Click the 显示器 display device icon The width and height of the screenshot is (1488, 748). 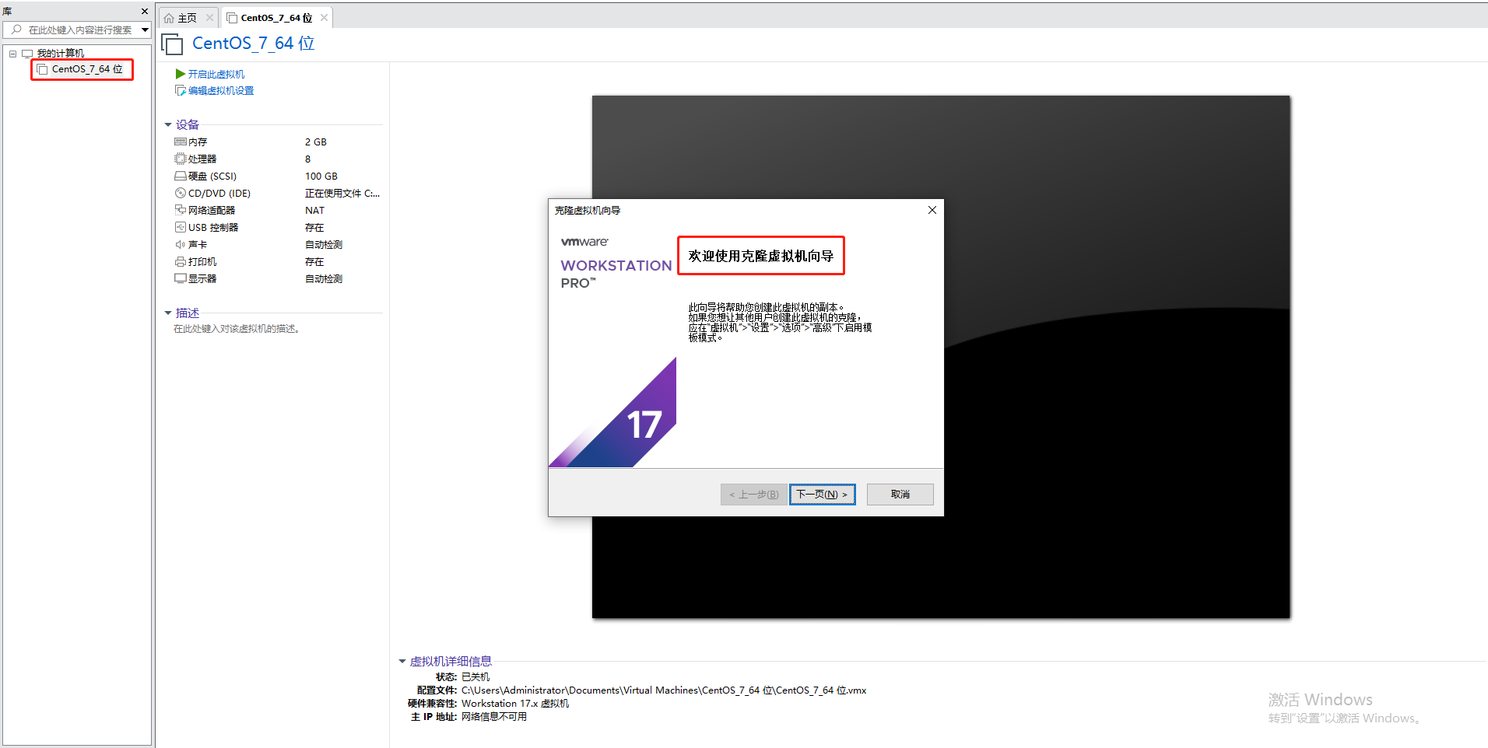click(x=181, y=278)
